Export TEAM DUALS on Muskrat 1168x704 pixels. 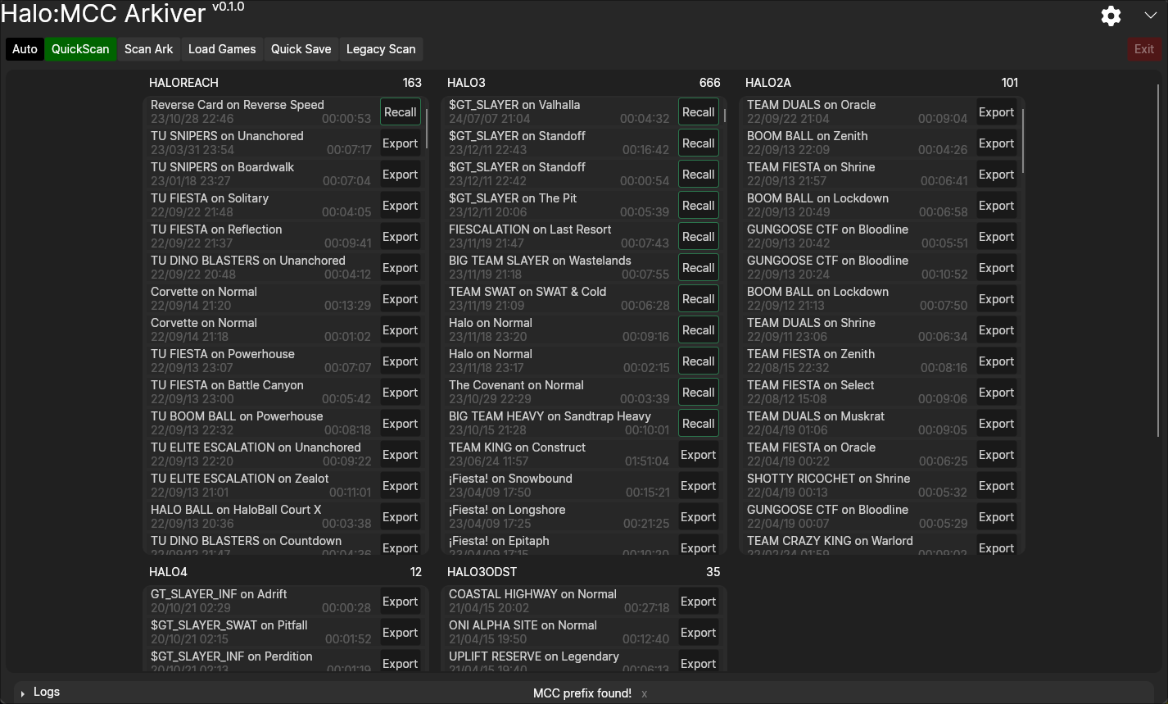tap(997, 424)
